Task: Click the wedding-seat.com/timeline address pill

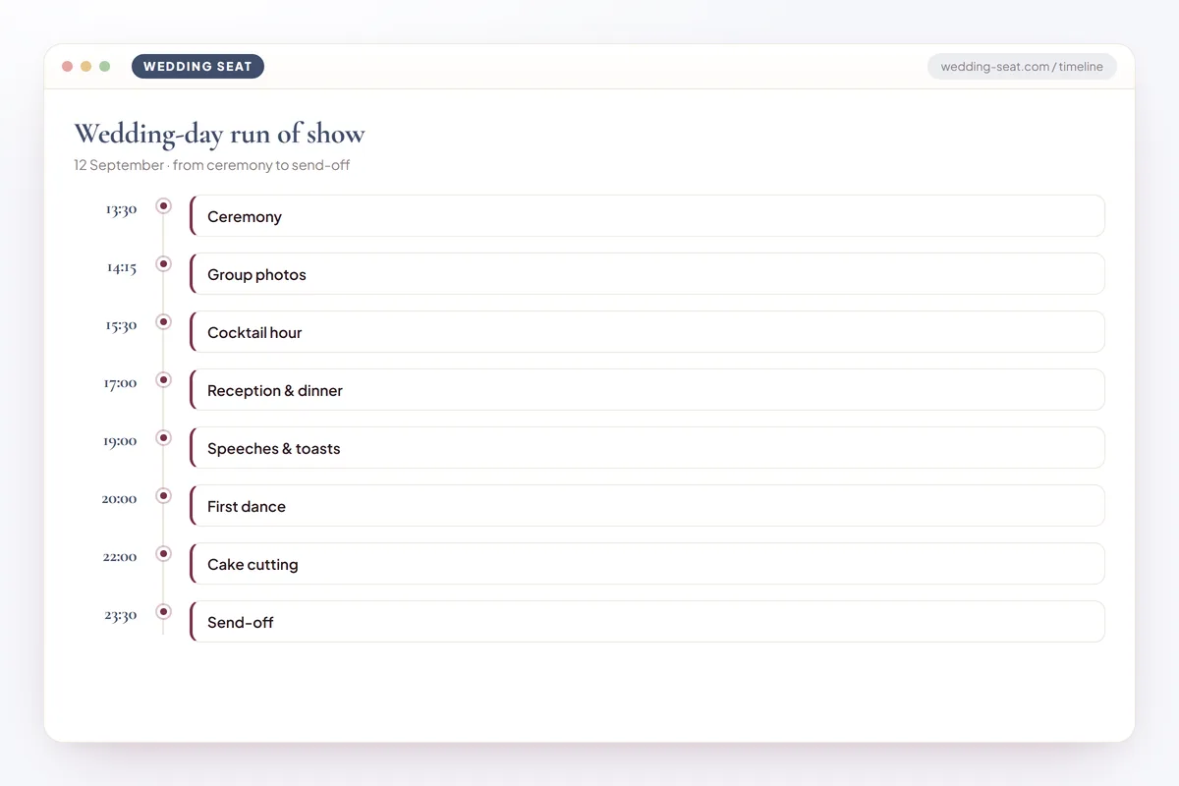Action: (1022, 67)
